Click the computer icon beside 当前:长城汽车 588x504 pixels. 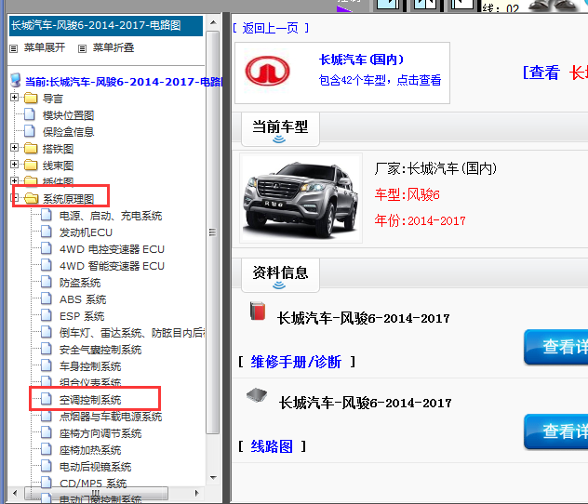coord(16,80)
